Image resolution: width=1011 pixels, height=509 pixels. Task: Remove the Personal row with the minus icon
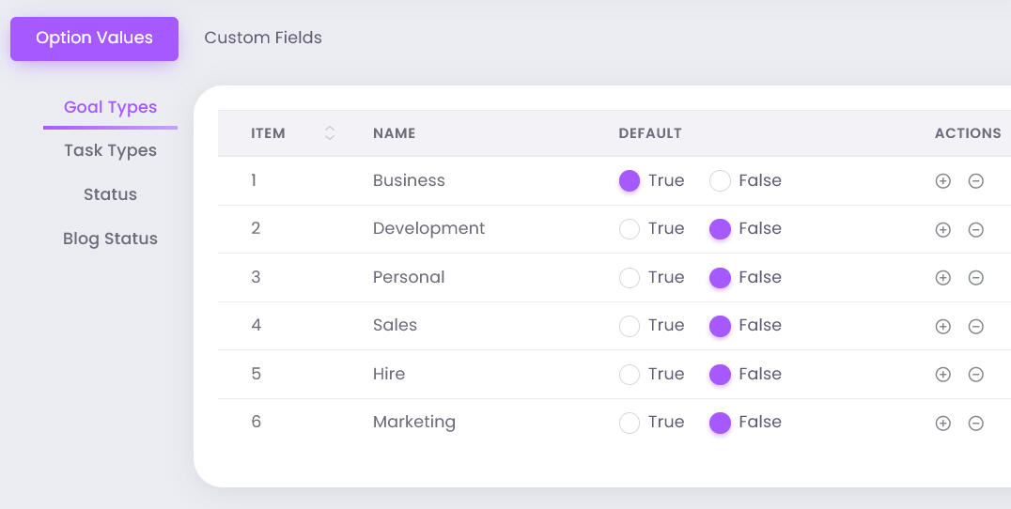[x=975, y=278]
